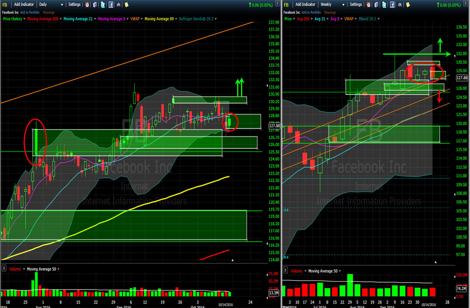
Task: Close the Weekly chart panel using the top-right X
Action: [x=466, y=4]
